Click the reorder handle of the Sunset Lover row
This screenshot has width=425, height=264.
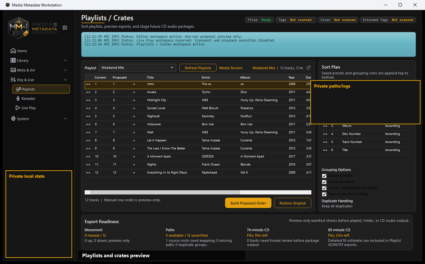(x=88, y=108)
